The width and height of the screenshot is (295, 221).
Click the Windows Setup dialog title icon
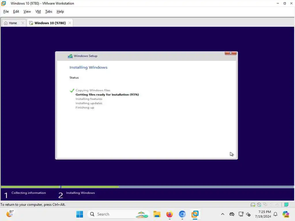[x=70, y=56]
